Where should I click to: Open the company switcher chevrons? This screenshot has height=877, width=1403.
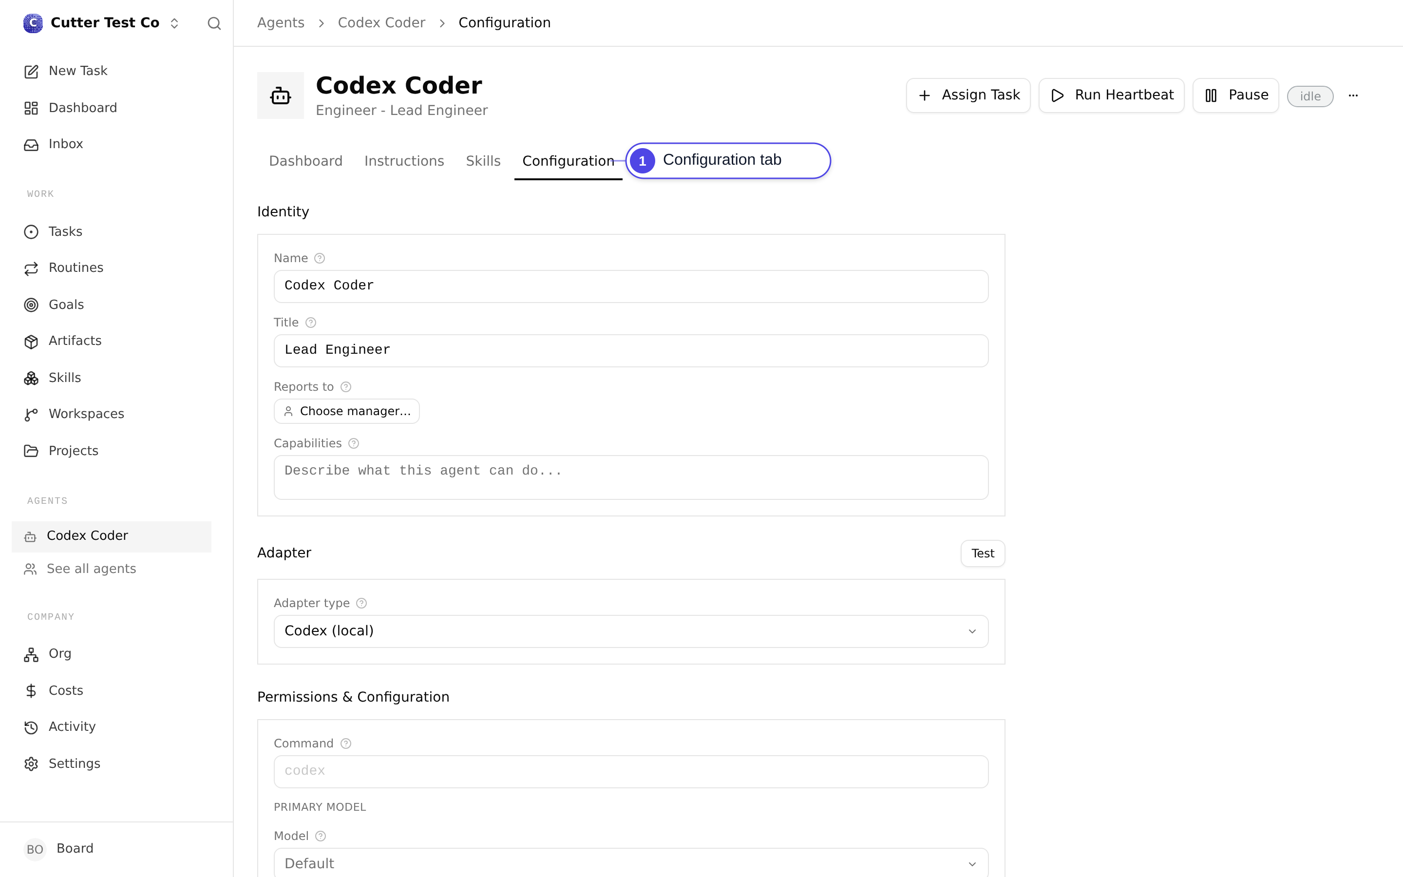(174, 23)
